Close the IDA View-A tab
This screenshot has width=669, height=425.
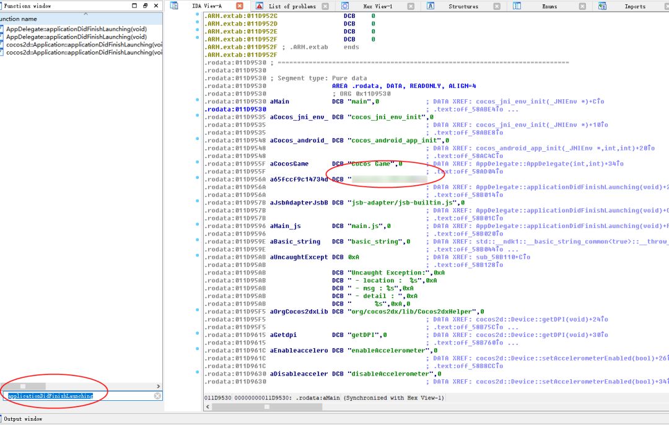pos(240,6)
